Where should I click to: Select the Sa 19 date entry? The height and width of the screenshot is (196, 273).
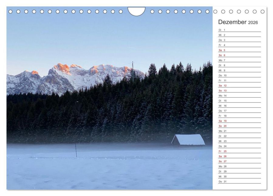(240, 121)
